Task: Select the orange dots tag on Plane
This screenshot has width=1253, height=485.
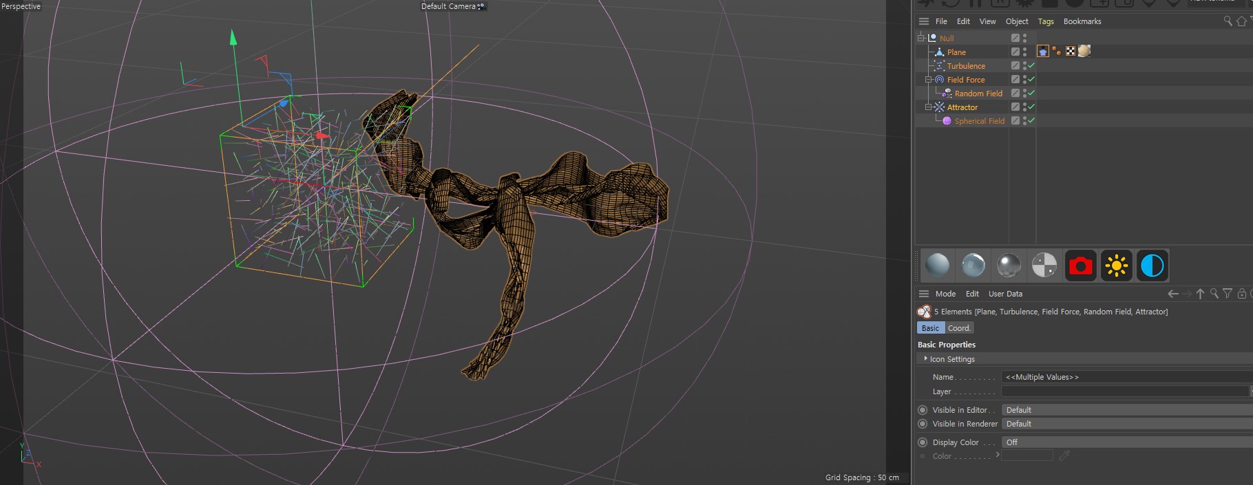Action: (x=1057, y=51)
